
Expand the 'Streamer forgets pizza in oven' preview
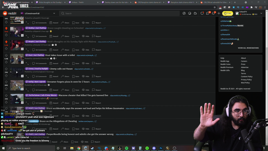click(27, 90)
